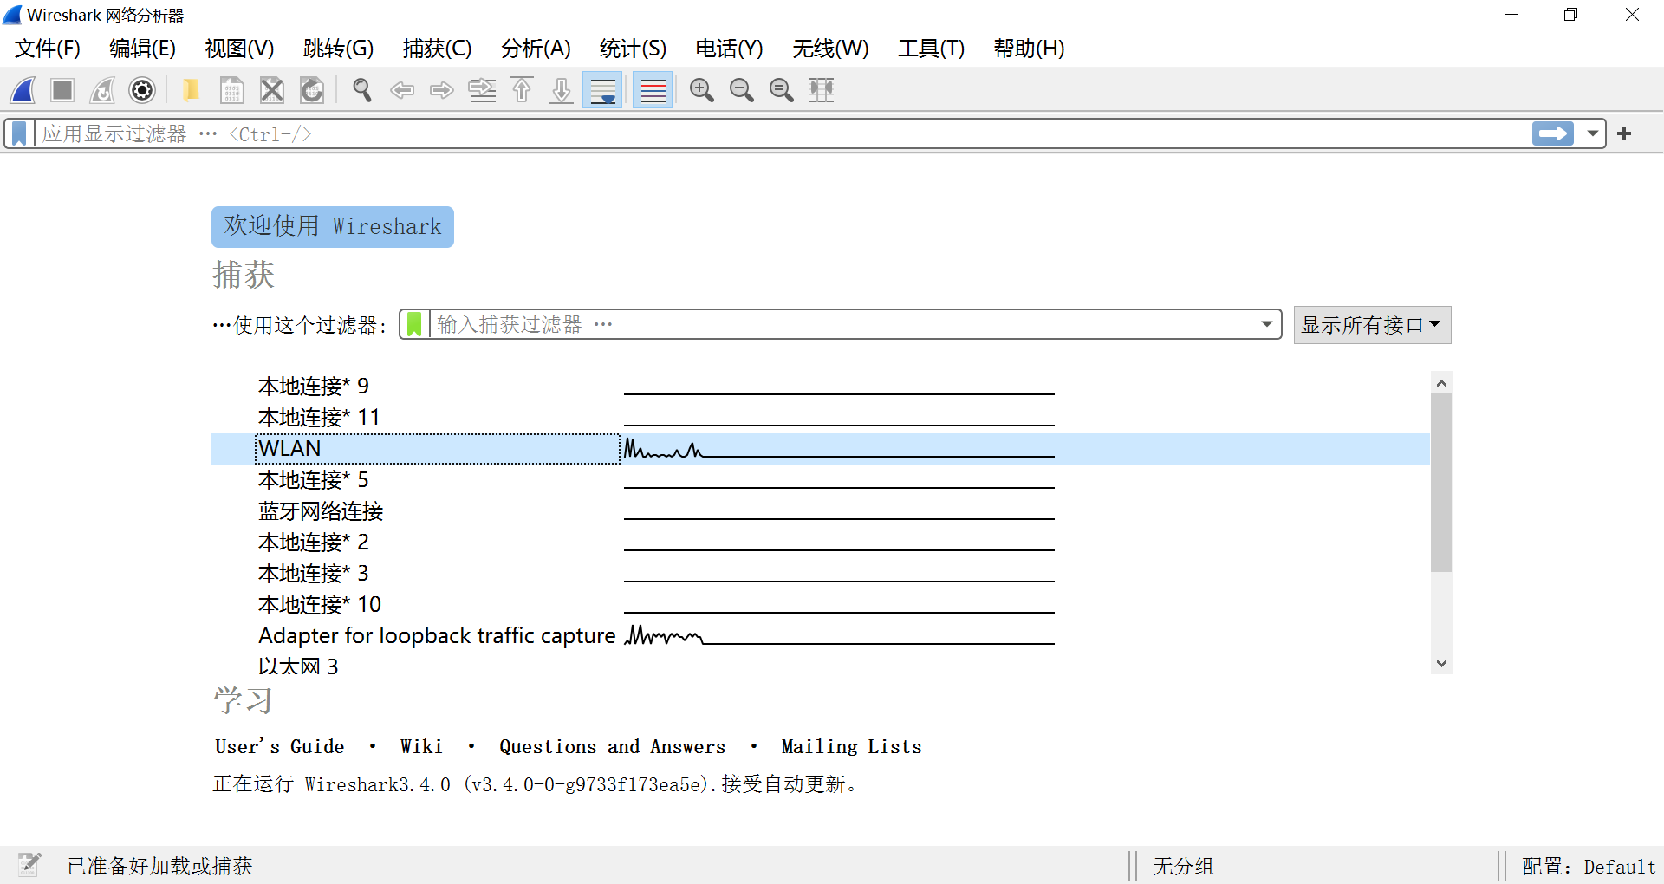
Task: Select interface 本地连接* 3
Action: (820, 574)
